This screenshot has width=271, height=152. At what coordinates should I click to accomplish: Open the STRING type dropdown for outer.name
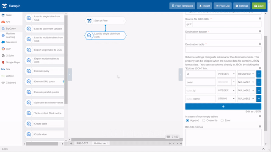point(226,98)
